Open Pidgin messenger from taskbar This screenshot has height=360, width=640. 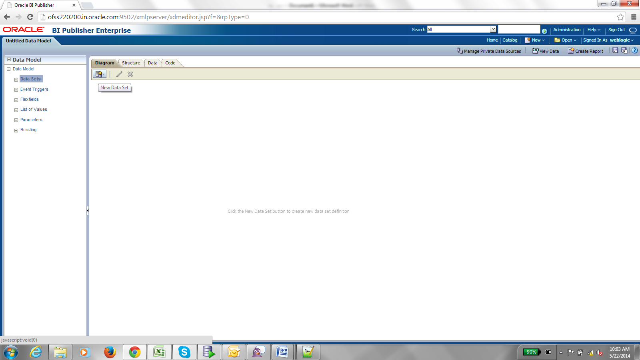click(259, 352)
